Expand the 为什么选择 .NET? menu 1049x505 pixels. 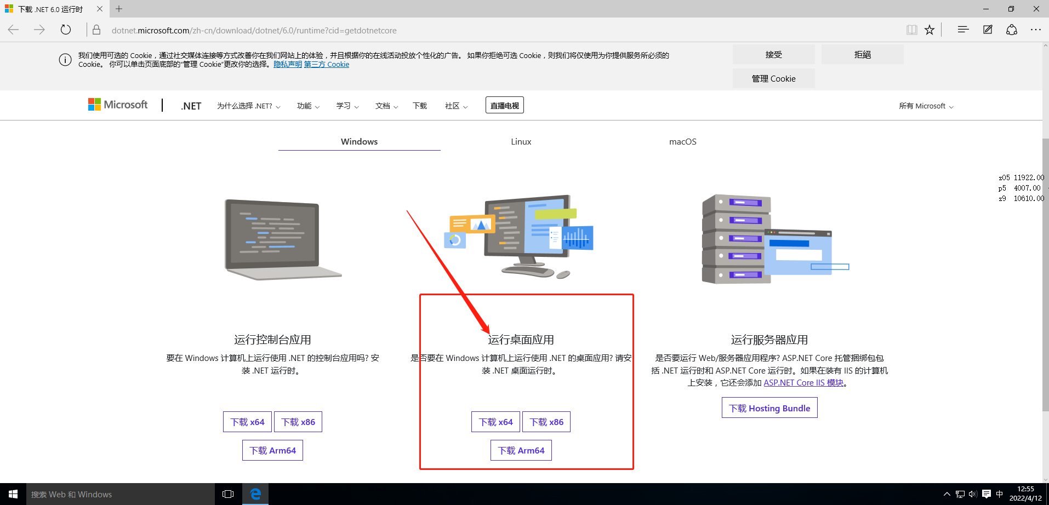(249, 106)
